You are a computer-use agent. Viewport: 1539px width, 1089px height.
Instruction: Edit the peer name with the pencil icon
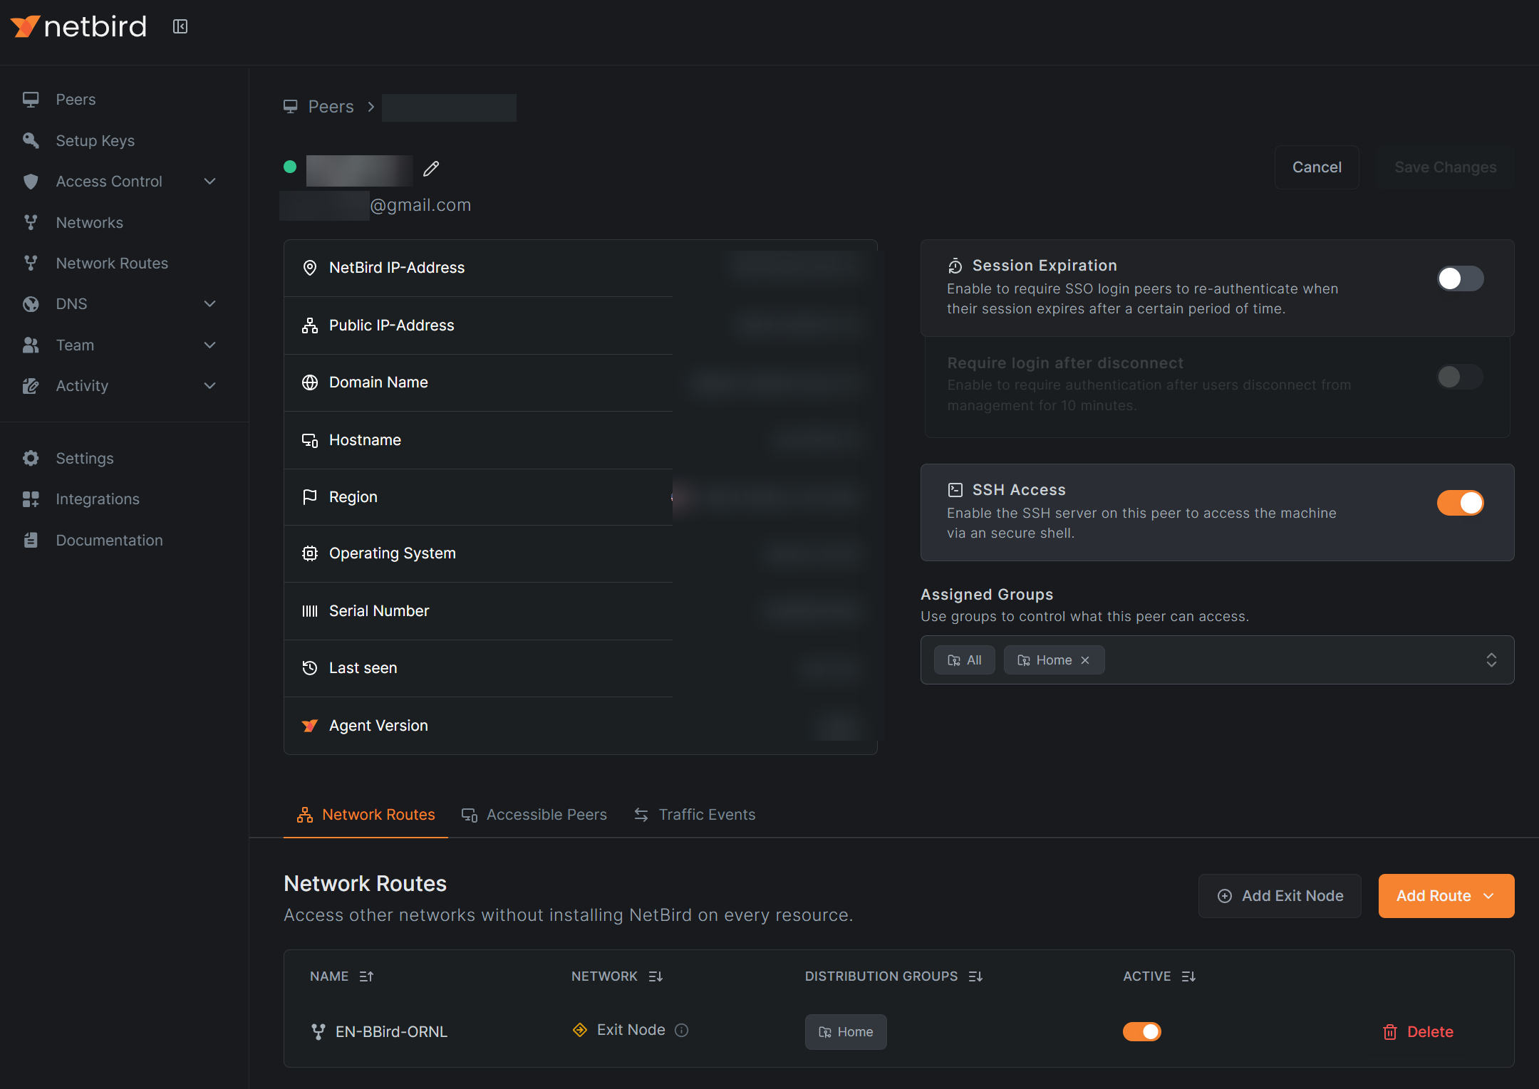click(x=431, y=169)
